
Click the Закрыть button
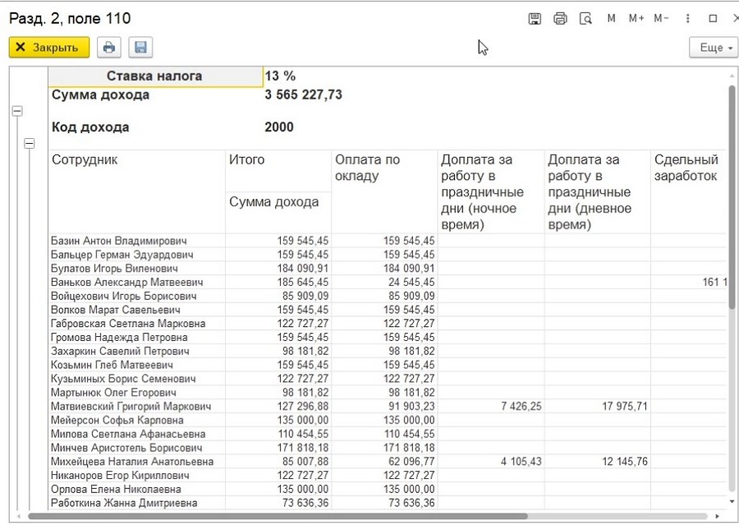pyautogui.click(x=49, y=48)
